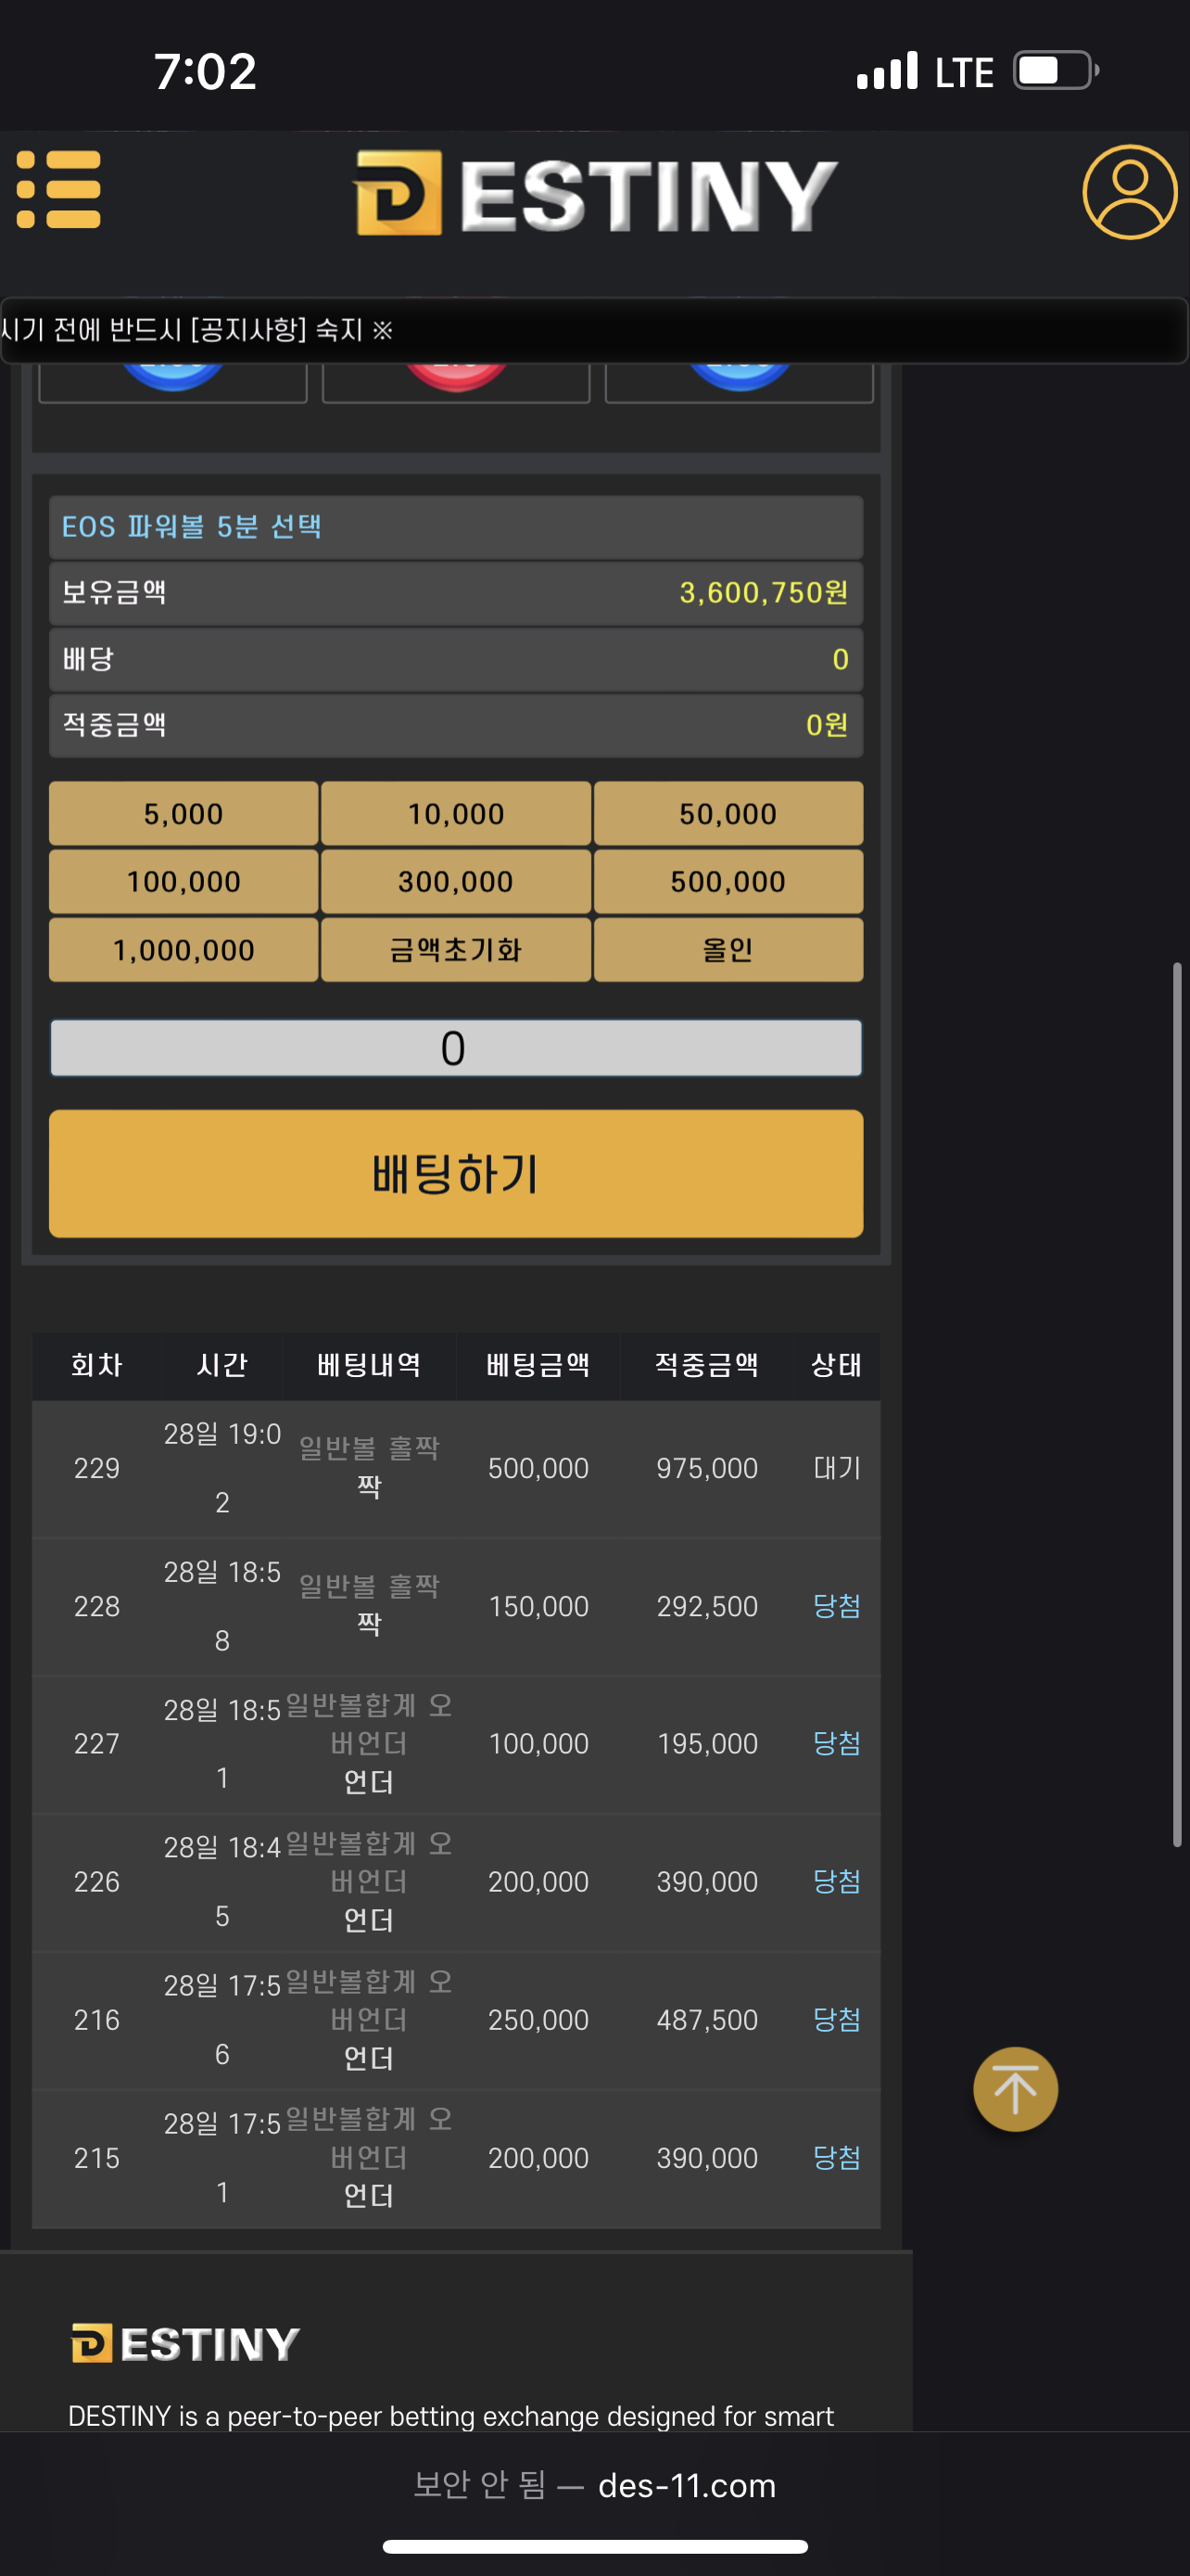Select bet history row 229
Image resolution: width=1190 pixels, height=2576 pixels.
pyautogui.click(x=456, y=1468)
